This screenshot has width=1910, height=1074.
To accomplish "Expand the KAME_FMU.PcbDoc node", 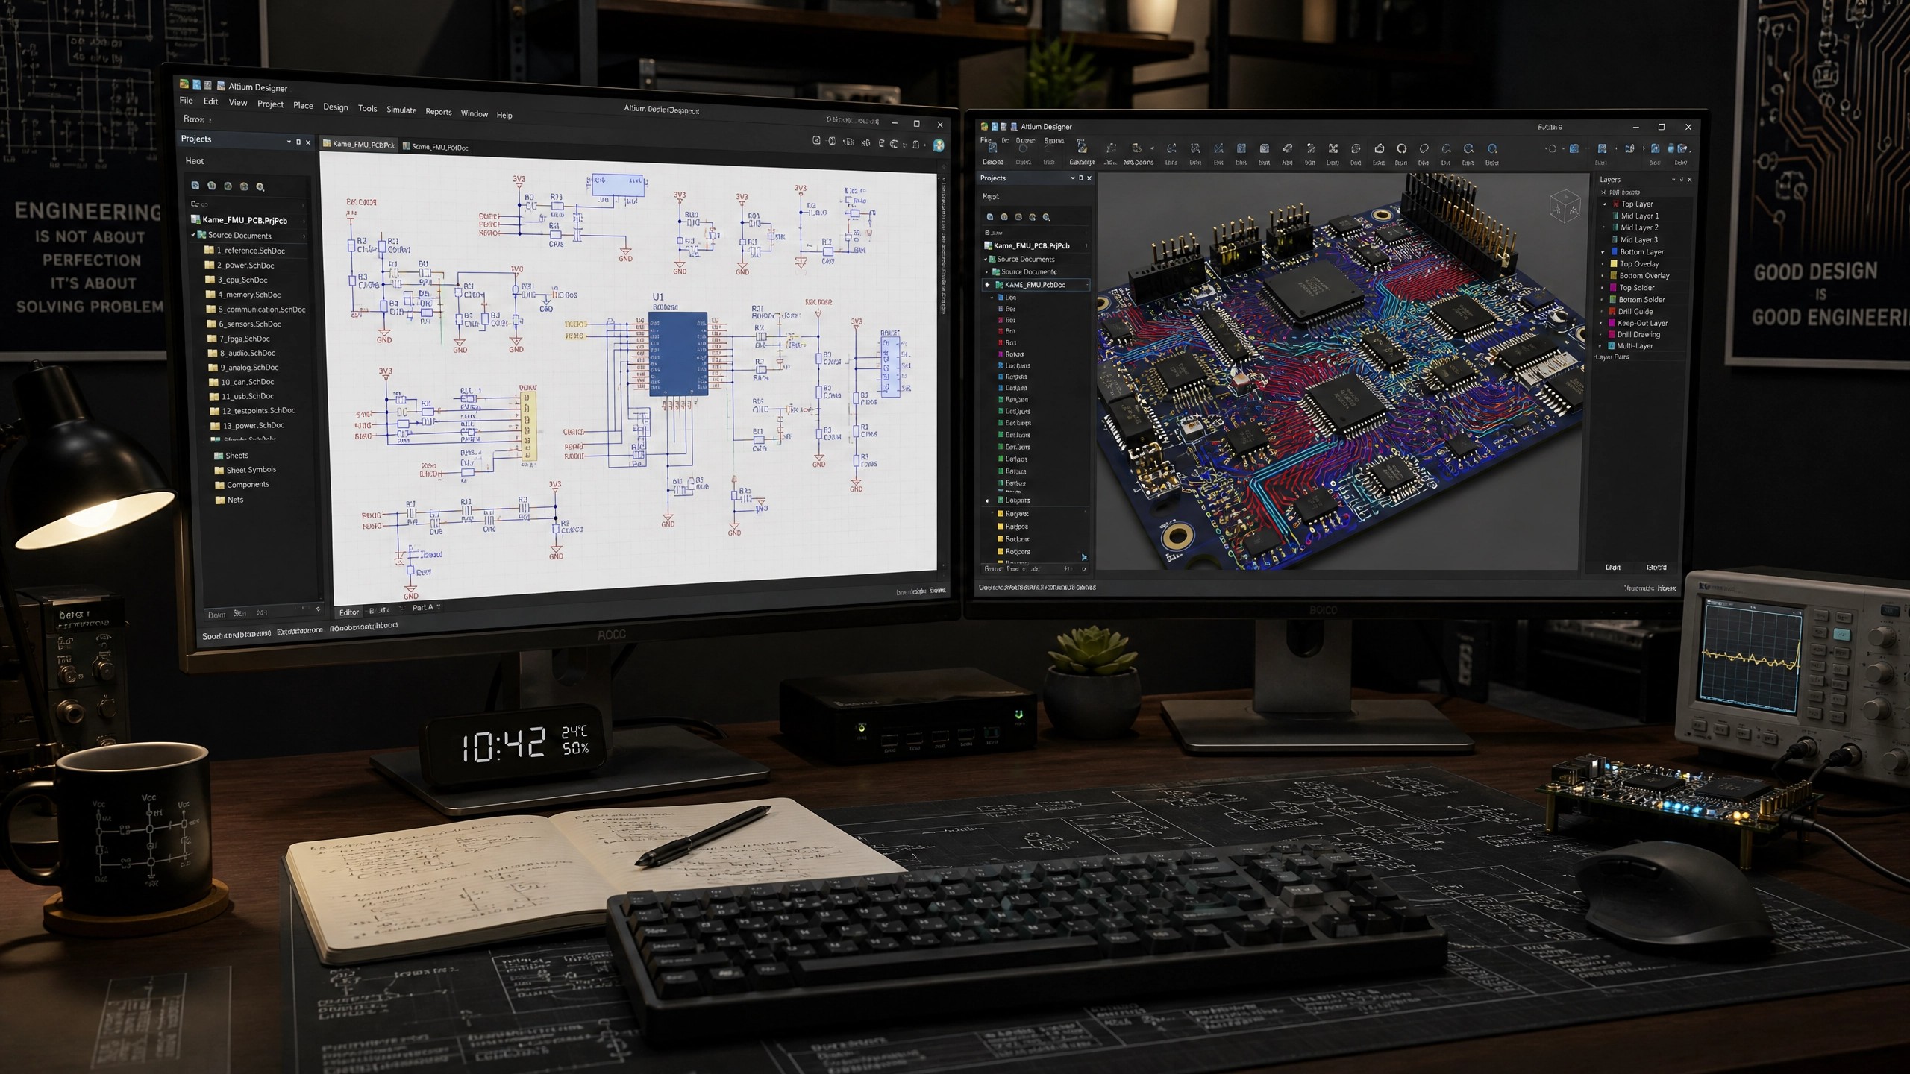I will pos(988,285).
